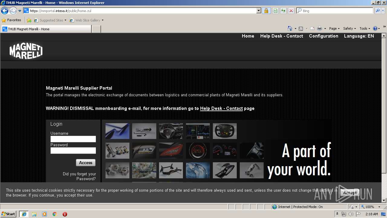Go to the Home navigation link

pos(248,36)
